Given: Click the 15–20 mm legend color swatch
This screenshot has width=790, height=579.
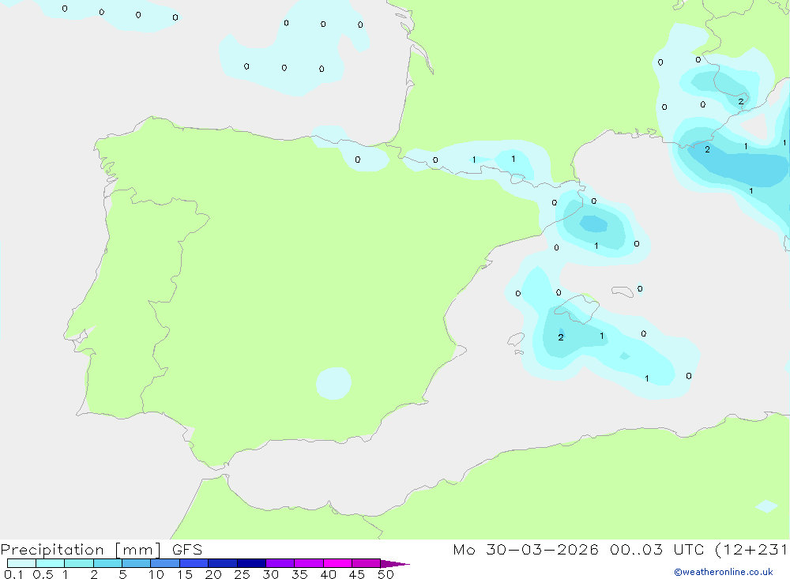Looking at the screenshot, I should tap(194, 563).
